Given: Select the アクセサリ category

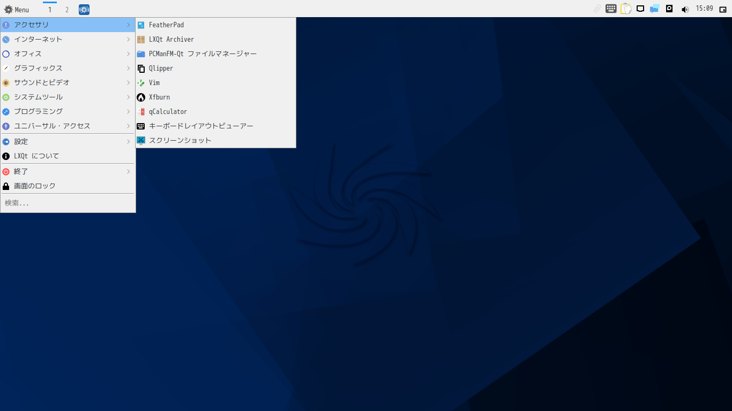Looking at the screenshot, I should coord(68,25).
